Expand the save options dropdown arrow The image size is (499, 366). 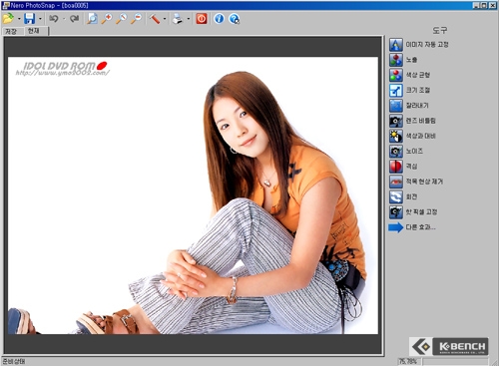[40, 19]
